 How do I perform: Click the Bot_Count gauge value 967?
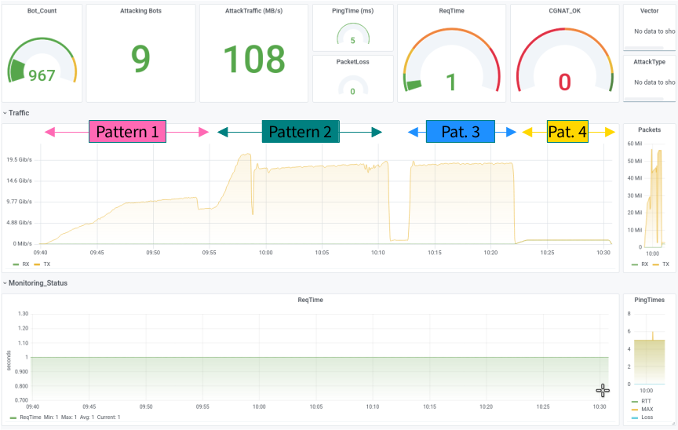(x=42, y=75)
